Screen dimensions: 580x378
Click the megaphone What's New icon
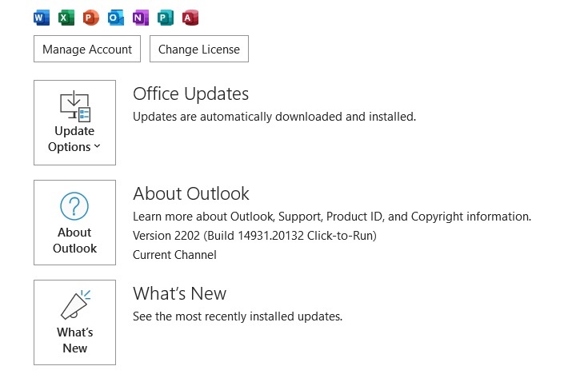click(x=75, y=304)
